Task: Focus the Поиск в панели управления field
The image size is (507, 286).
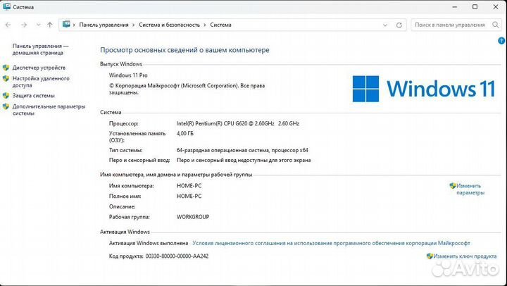Action: point(449,25)
